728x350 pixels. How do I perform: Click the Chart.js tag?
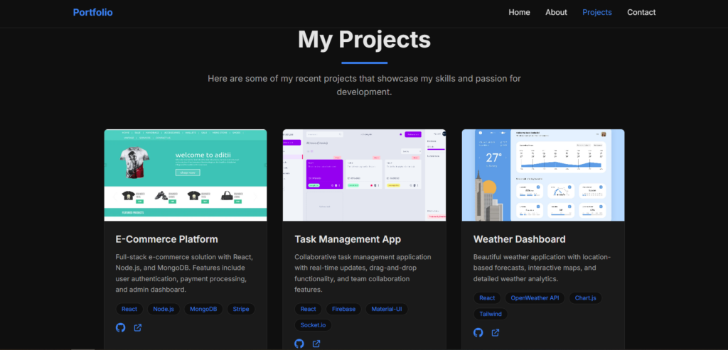point(586,298)
